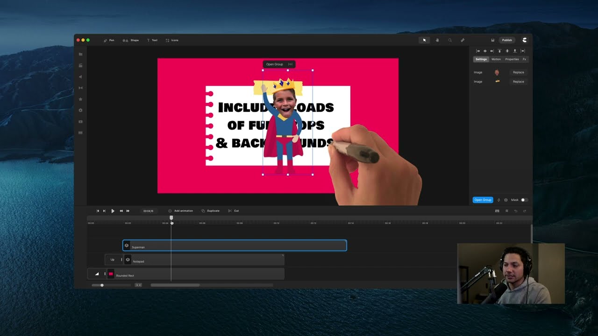Click the save disk icon
This screenshot has height=336, width=598.
click(492, 40)
